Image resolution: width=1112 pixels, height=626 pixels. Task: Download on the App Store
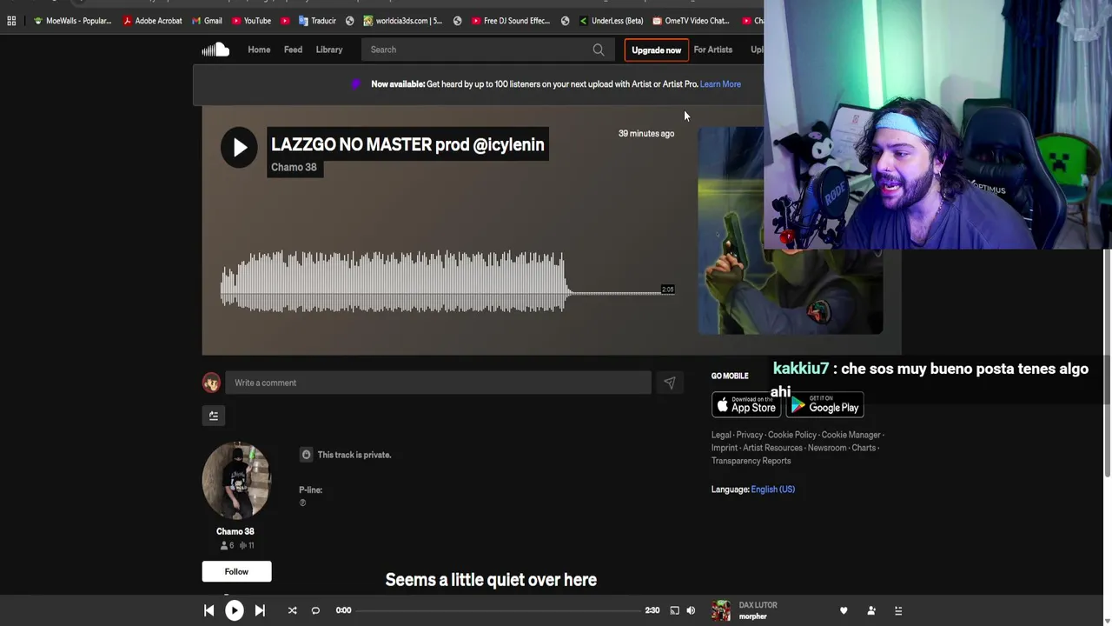click(x=746, y=405)
